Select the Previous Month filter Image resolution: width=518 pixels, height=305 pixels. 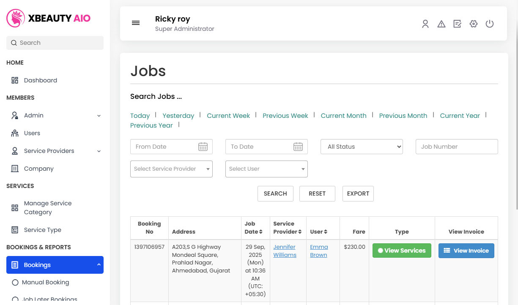(403, 115)
